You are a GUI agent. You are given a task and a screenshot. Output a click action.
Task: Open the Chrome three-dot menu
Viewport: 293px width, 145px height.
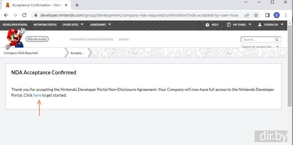[x=286, y=15]
